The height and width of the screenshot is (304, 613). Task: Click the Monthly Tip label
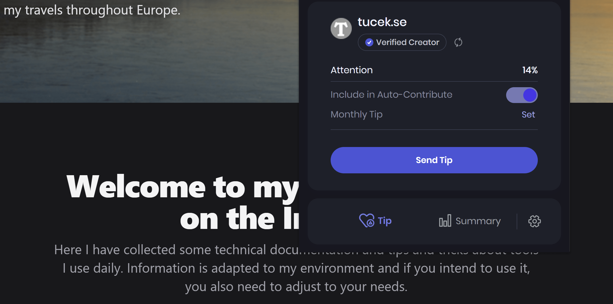357,115
